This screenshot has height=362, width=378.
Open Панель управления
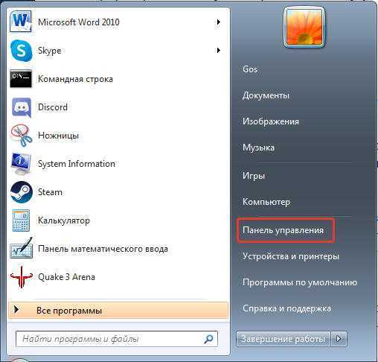[x=283, y=230]
